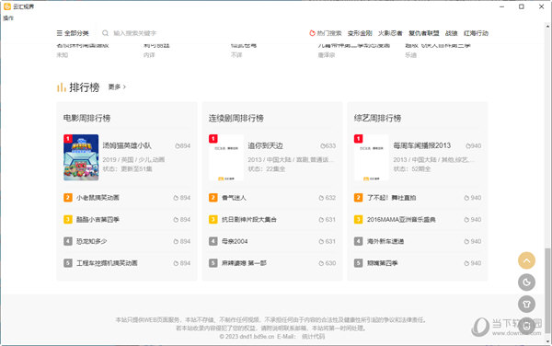Click 更多 next to 排行榜

(x=117, y=86)
